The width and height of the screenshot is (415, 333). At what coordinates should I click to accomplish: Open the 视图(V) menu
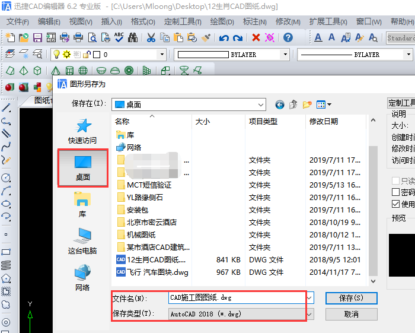pyautogui.click(x=81, y=22)
